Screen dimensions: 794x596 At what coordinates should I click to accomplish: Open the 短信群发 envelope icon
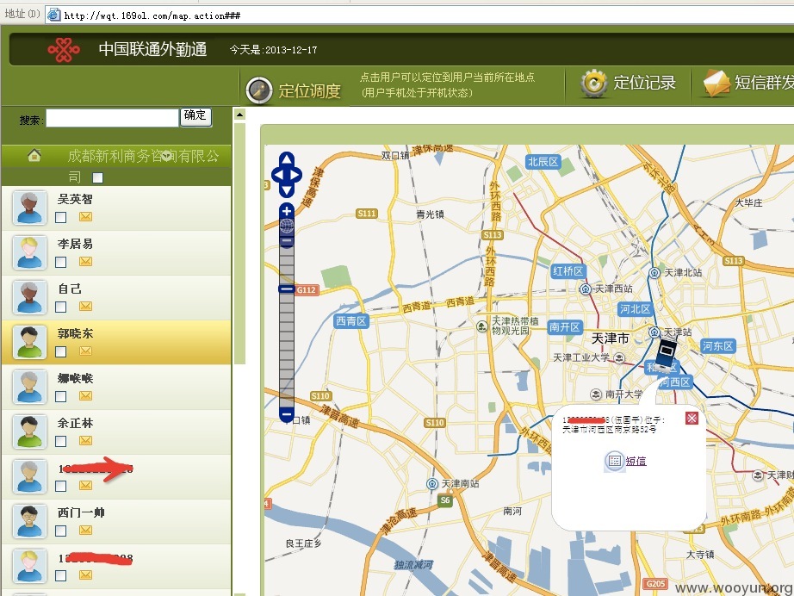[x=716, y=83]
